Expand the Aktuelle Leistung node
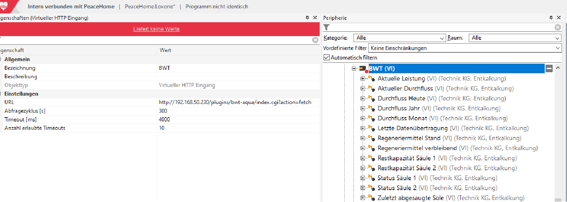This screenshot has width=567, height=202. (363, 79)
